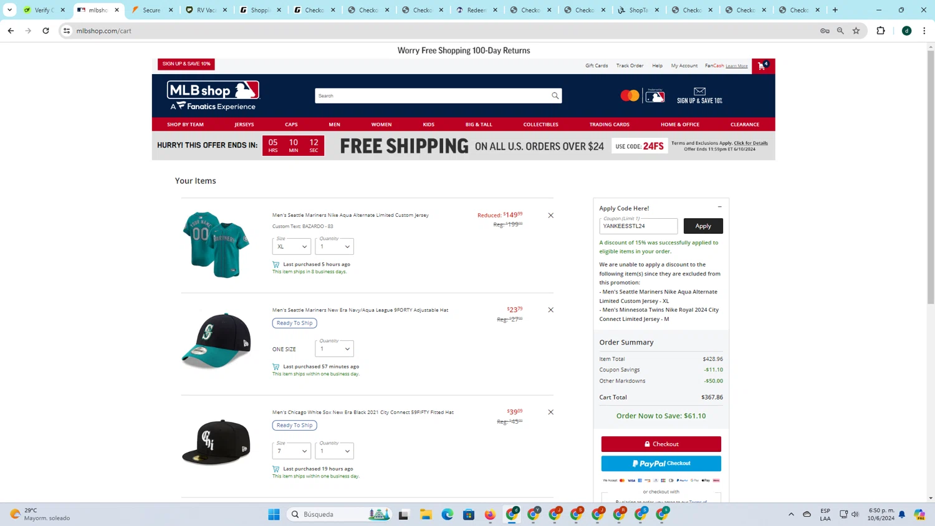The image size is (935, 526).
Task: Bookmark this page with star icon
Action: tap(856, 31)
